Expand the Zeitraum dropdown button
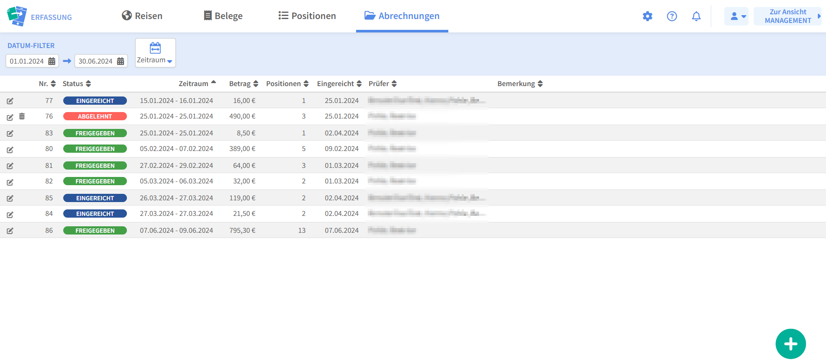Viewport: 826px width, 363px height. (155, 53)
